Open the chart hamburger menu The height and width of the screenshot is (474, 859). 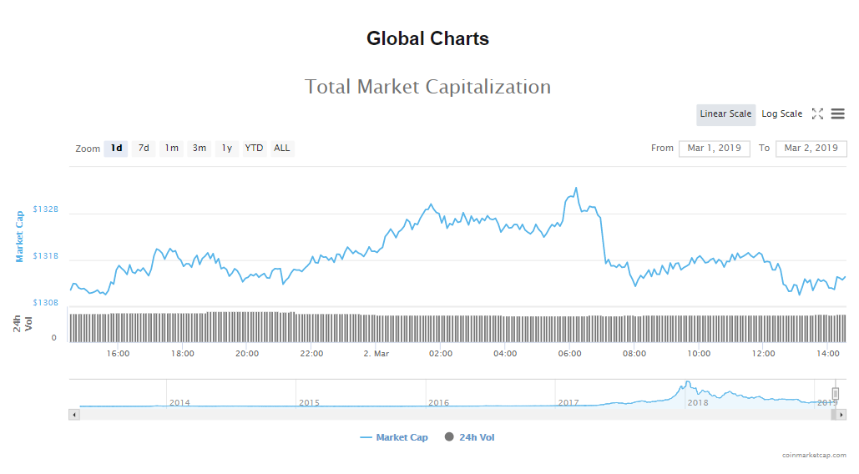(x=837, y=114)
